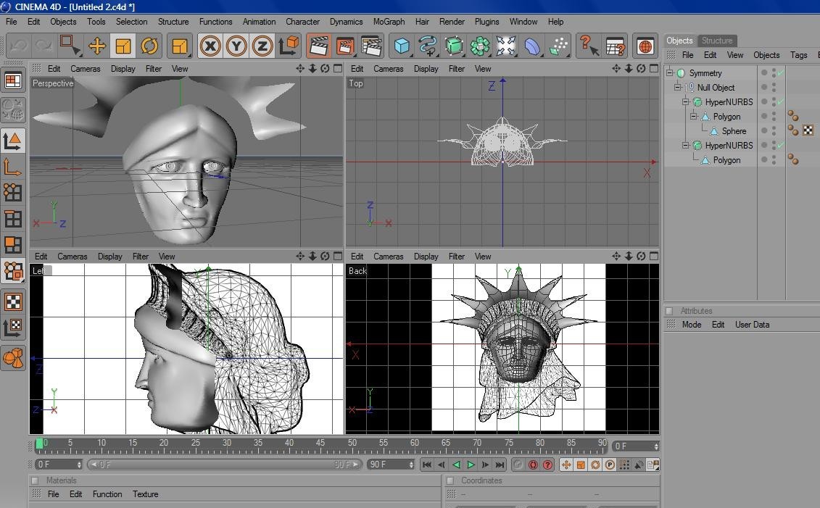The height and width of the screenshot is (508, 820).
Task: Activate the Rotate tool
Action: pyautogui.click(x=149, y=46)
